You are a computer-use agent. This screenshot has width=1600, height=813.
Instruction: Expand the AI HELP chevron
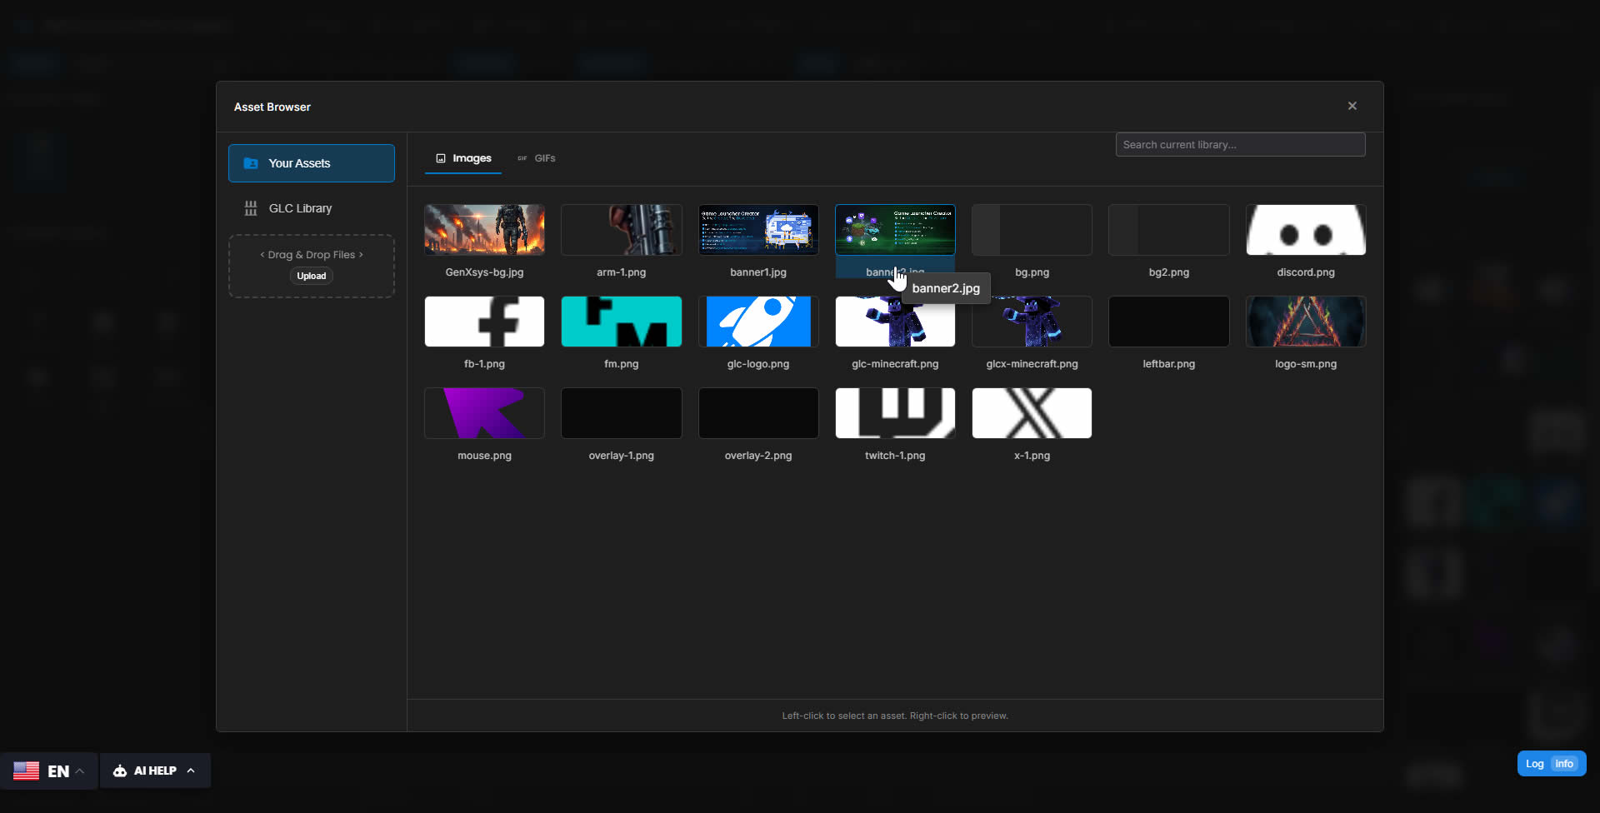click(x=190, y=771)
